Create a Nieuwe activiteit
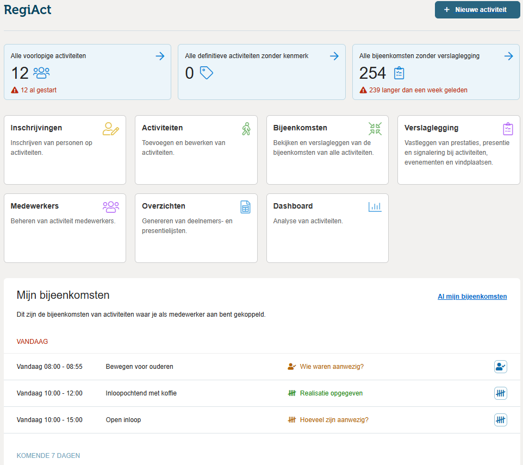Viewport: 523px width, 465px height. 477,10
